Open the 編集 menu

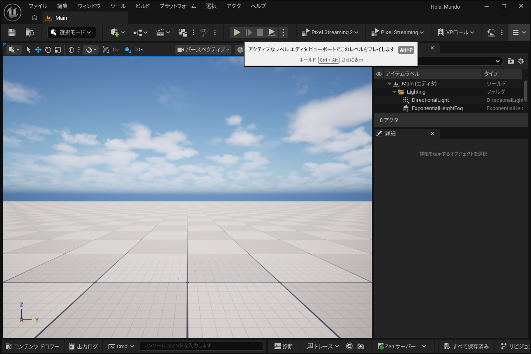pyautogui.click(x=62, y=6)
